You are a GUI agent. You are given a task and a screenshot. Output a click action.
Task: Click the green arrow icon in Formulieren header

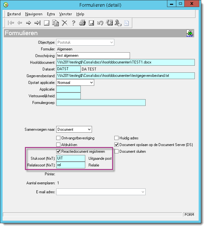pos(190,33)
